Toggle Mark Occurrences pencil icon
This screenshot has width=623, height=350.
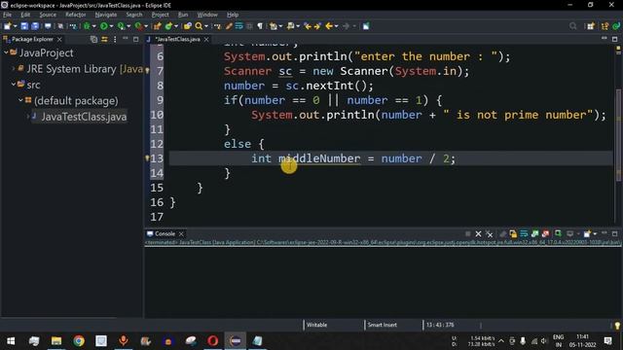tap(229, 26)
